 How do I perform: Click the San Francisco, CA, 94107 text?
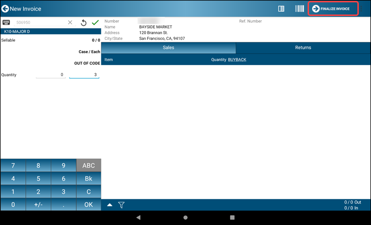tap(162, 38)
